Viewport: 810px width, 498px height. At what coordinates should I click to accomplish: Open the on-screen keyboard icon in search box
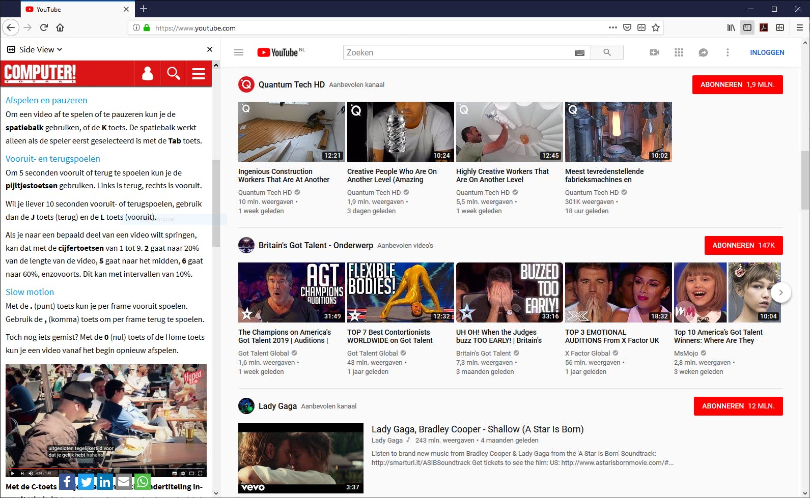pos(579,53)
